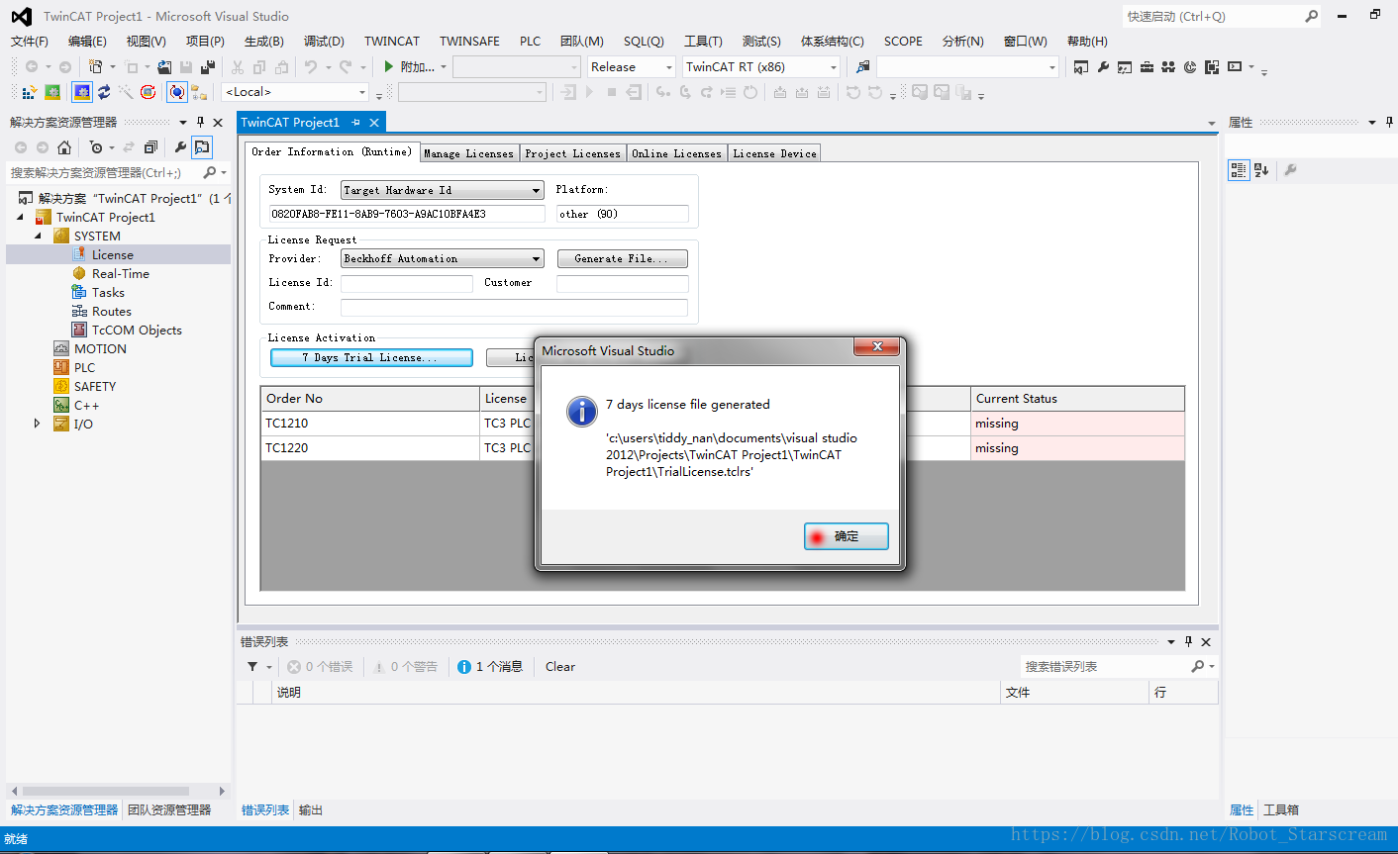Click the Open File toolbar icon
The width and height of the screenshot is (1398, 854).
point(164,66)
